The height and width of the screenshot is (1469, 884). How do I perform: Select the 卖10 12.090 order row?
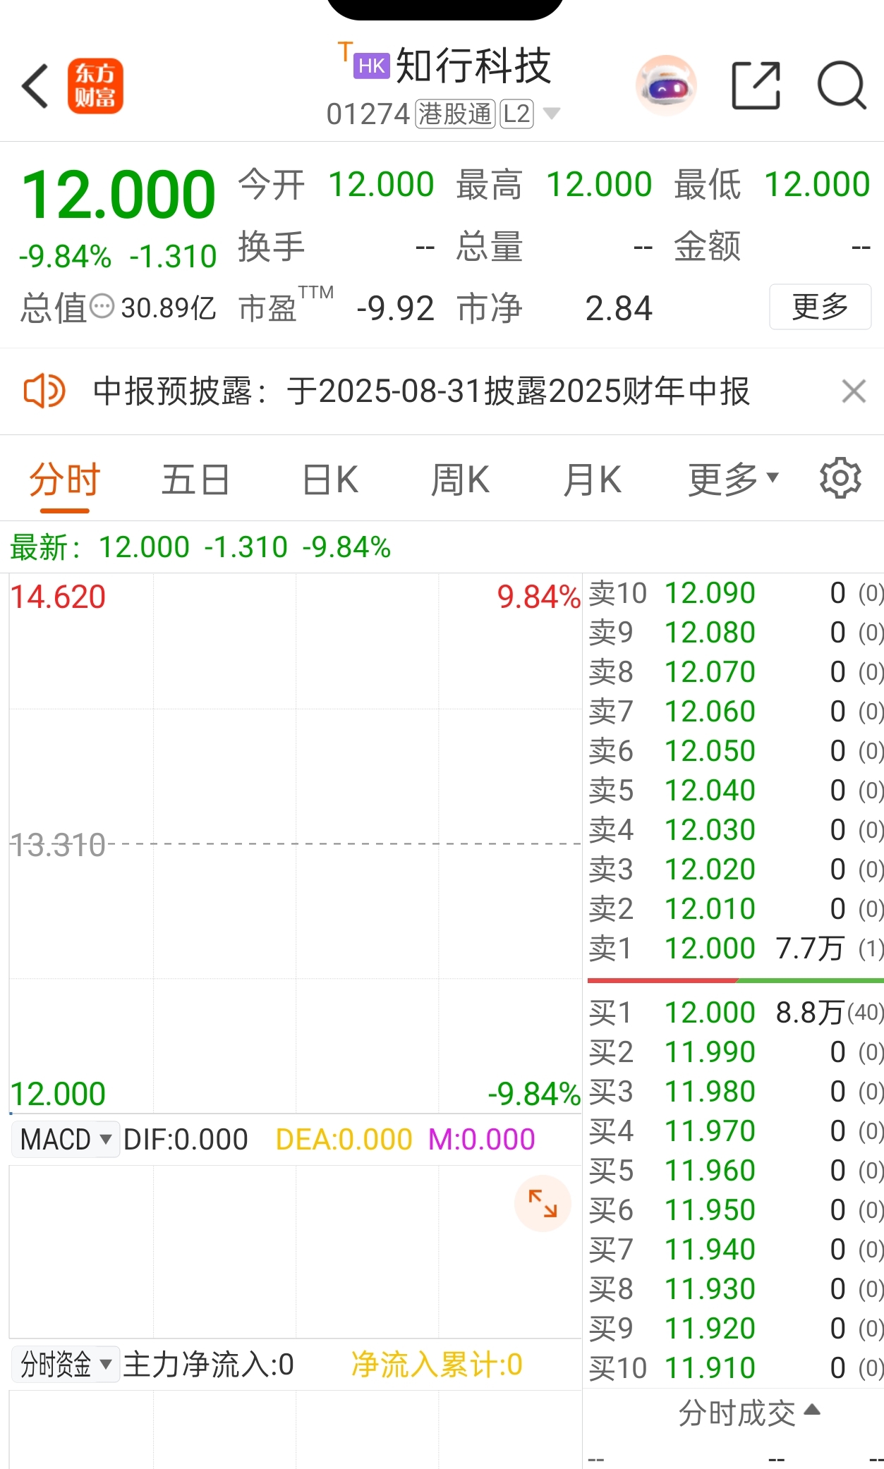point(736,593)
